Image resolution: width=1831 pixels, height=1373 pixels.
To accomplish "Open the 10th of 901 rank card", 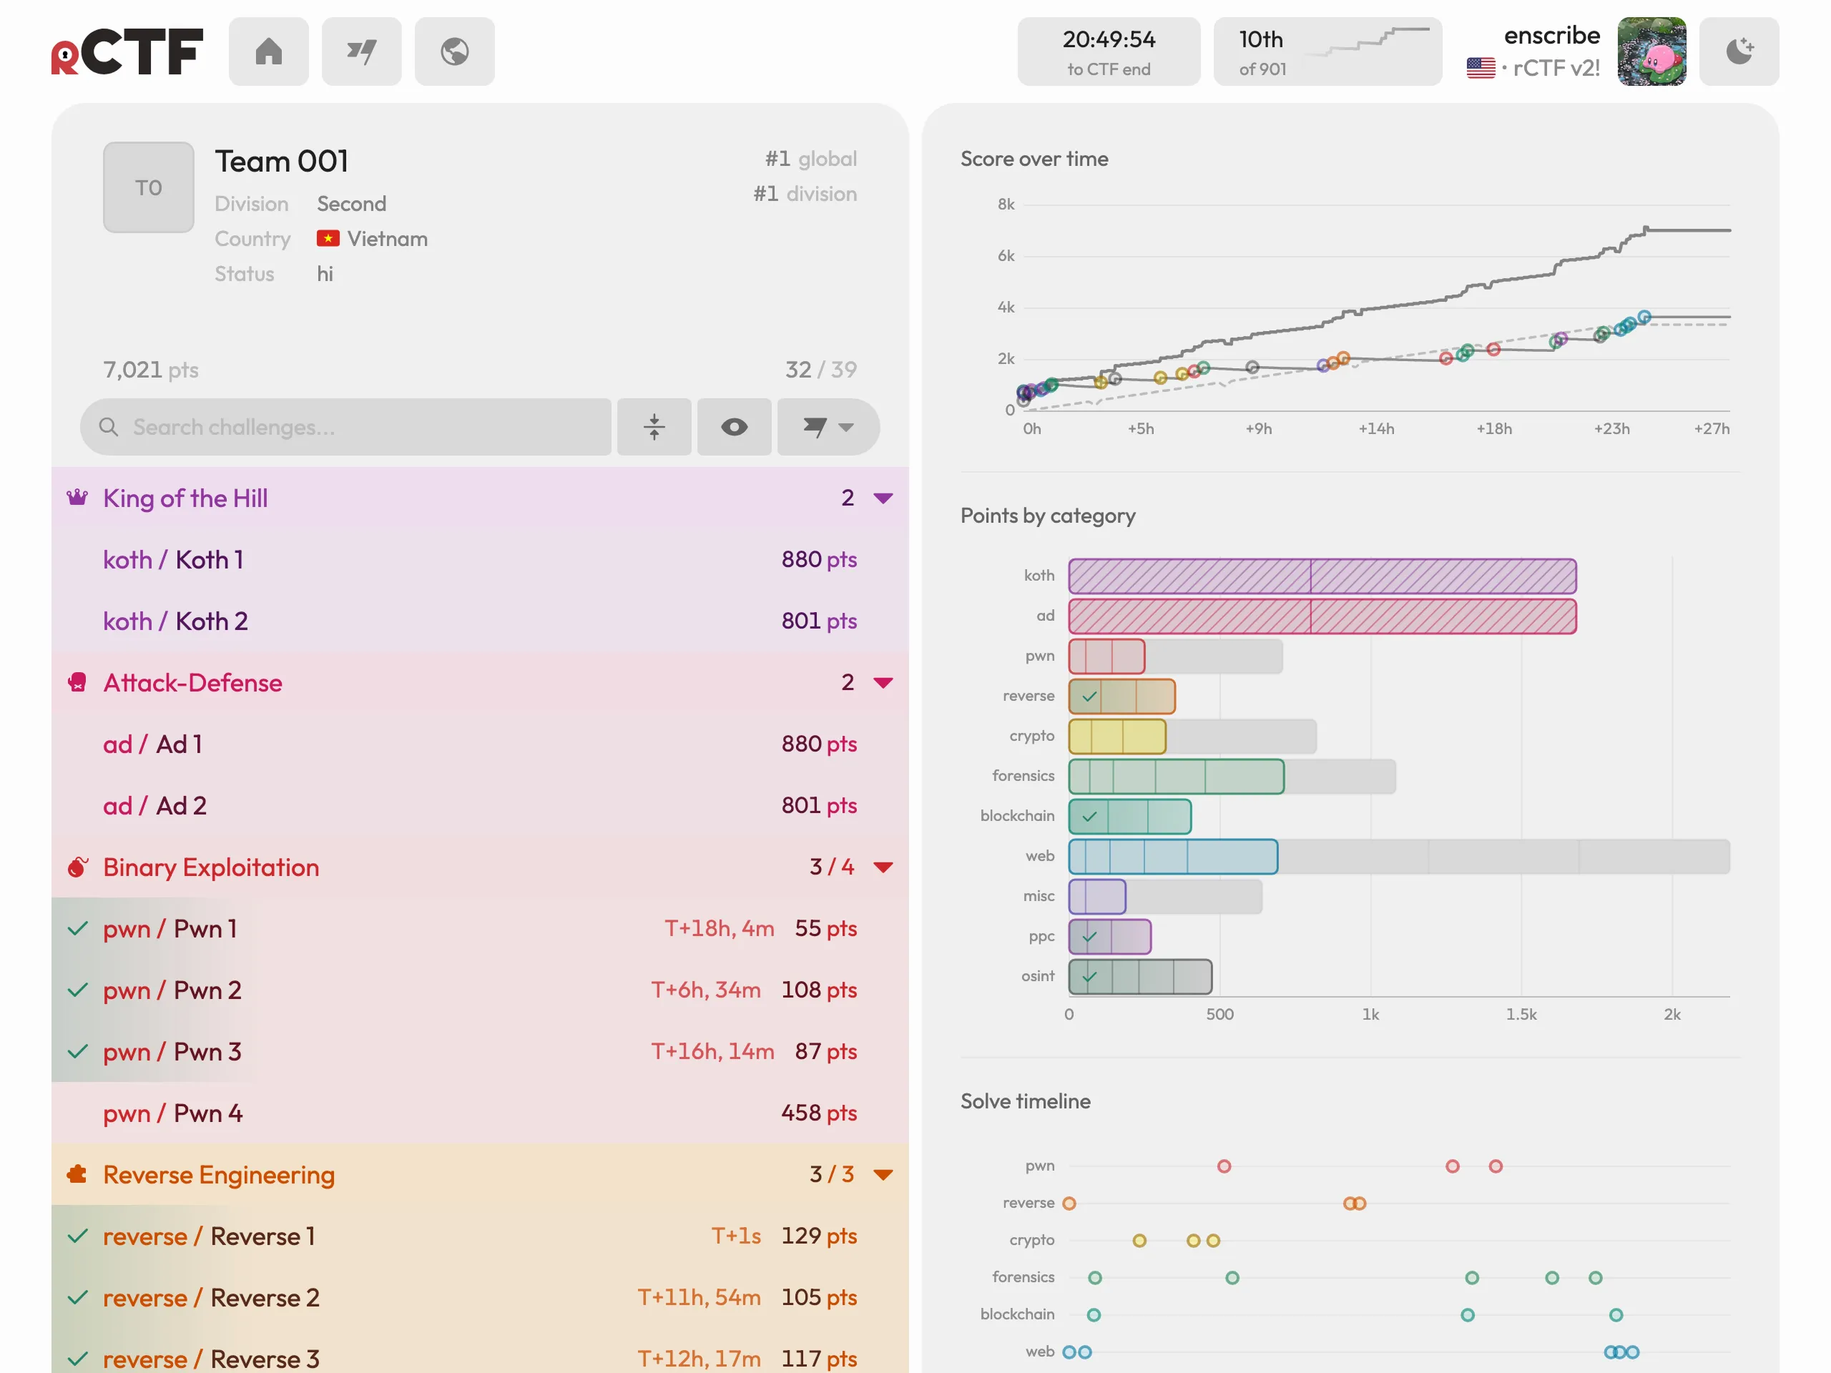I will (x=1327, y=51).
